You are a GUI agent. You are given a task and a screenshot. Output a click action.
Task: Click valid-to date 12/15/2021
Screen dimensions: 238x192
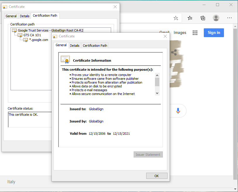[x=121, y=134]
